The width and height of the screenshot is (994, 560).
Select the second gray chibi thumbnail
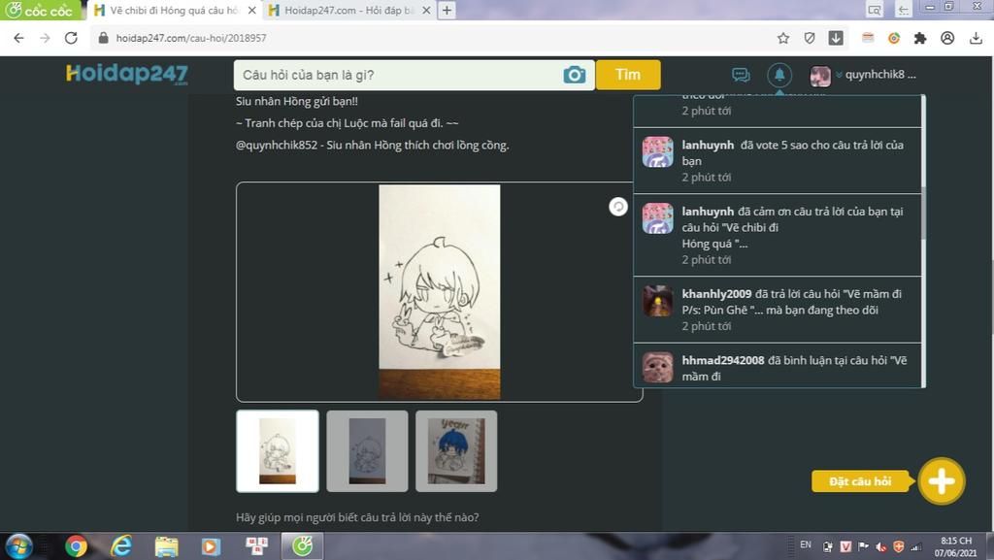pyautogui.click(x=367, y=451)
